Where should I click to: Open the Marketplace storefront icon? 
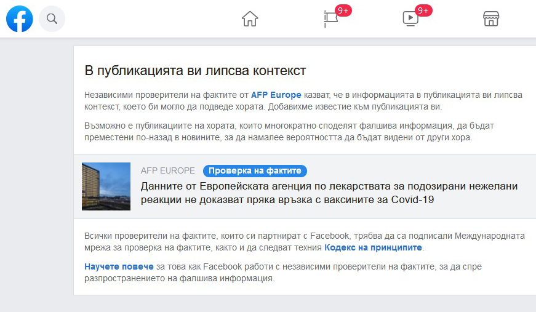490,19
